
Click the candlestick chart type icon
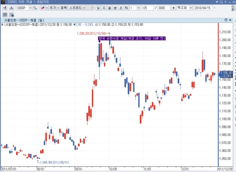[42, 8]
